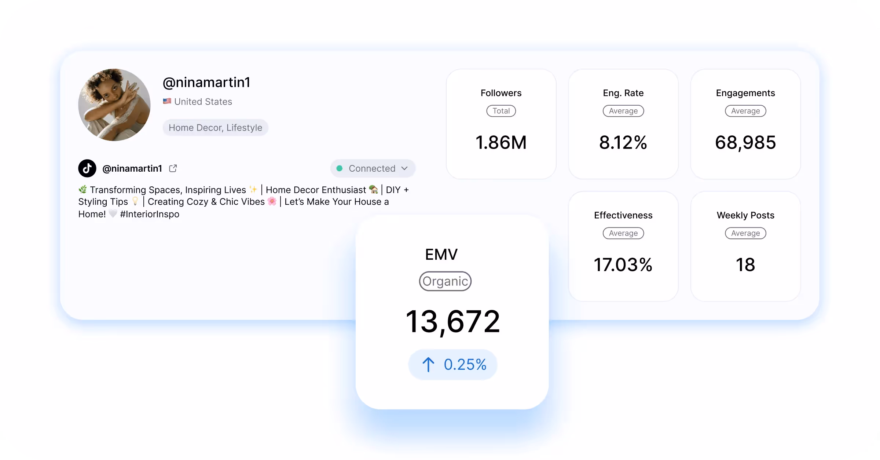Select the Engagements stat card
Viewport: 880px width, 460px height.
(x=745, y=125)
